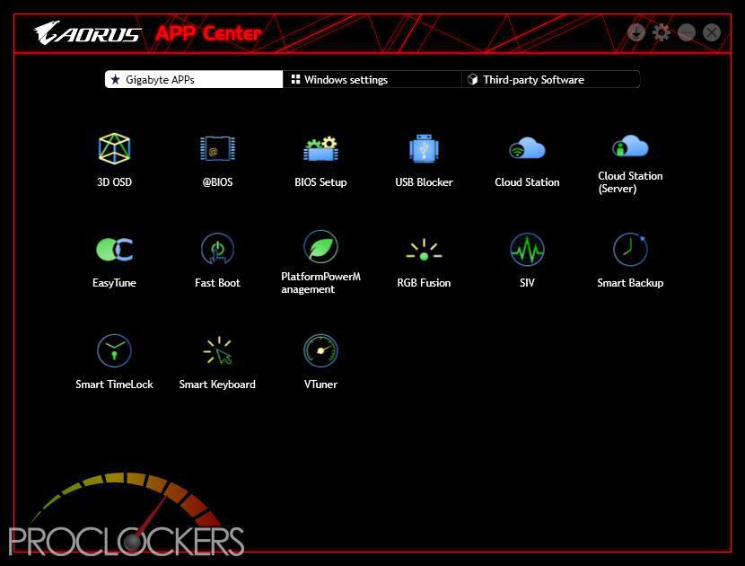Launch USB Blocker app icon
The image size is (745, 566).
(x=424, y=148)
